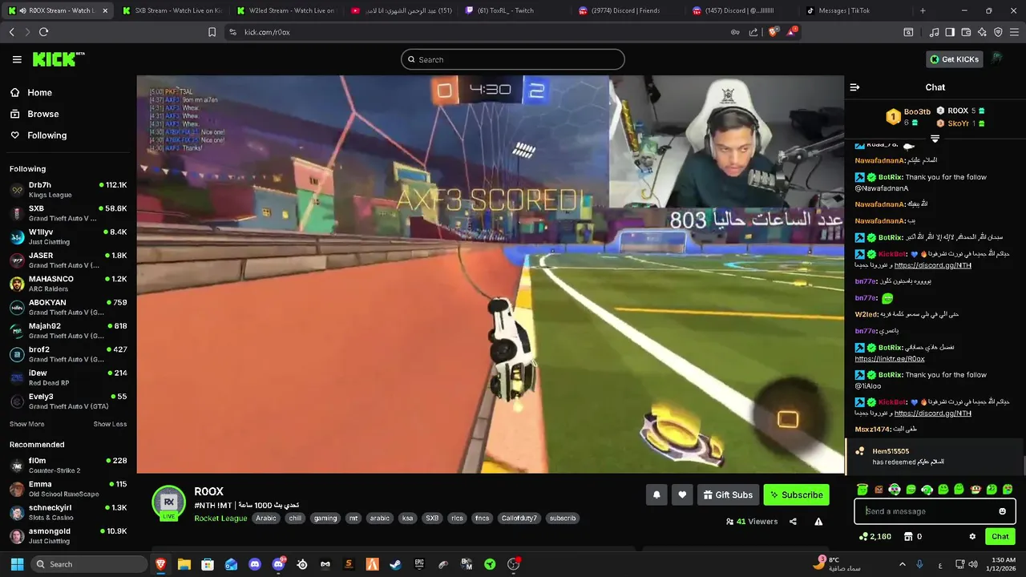Viewport: 1026px width, 577px height.
Task: Follow ROOX with the heart icon
Action: tap(682, 495)
